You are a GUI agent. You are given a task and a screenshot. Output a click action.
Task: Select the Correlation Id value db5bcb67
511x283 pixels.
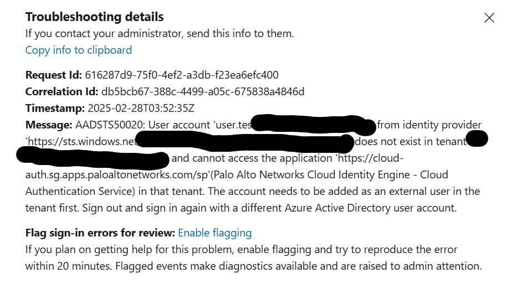(x=203, y=91)
